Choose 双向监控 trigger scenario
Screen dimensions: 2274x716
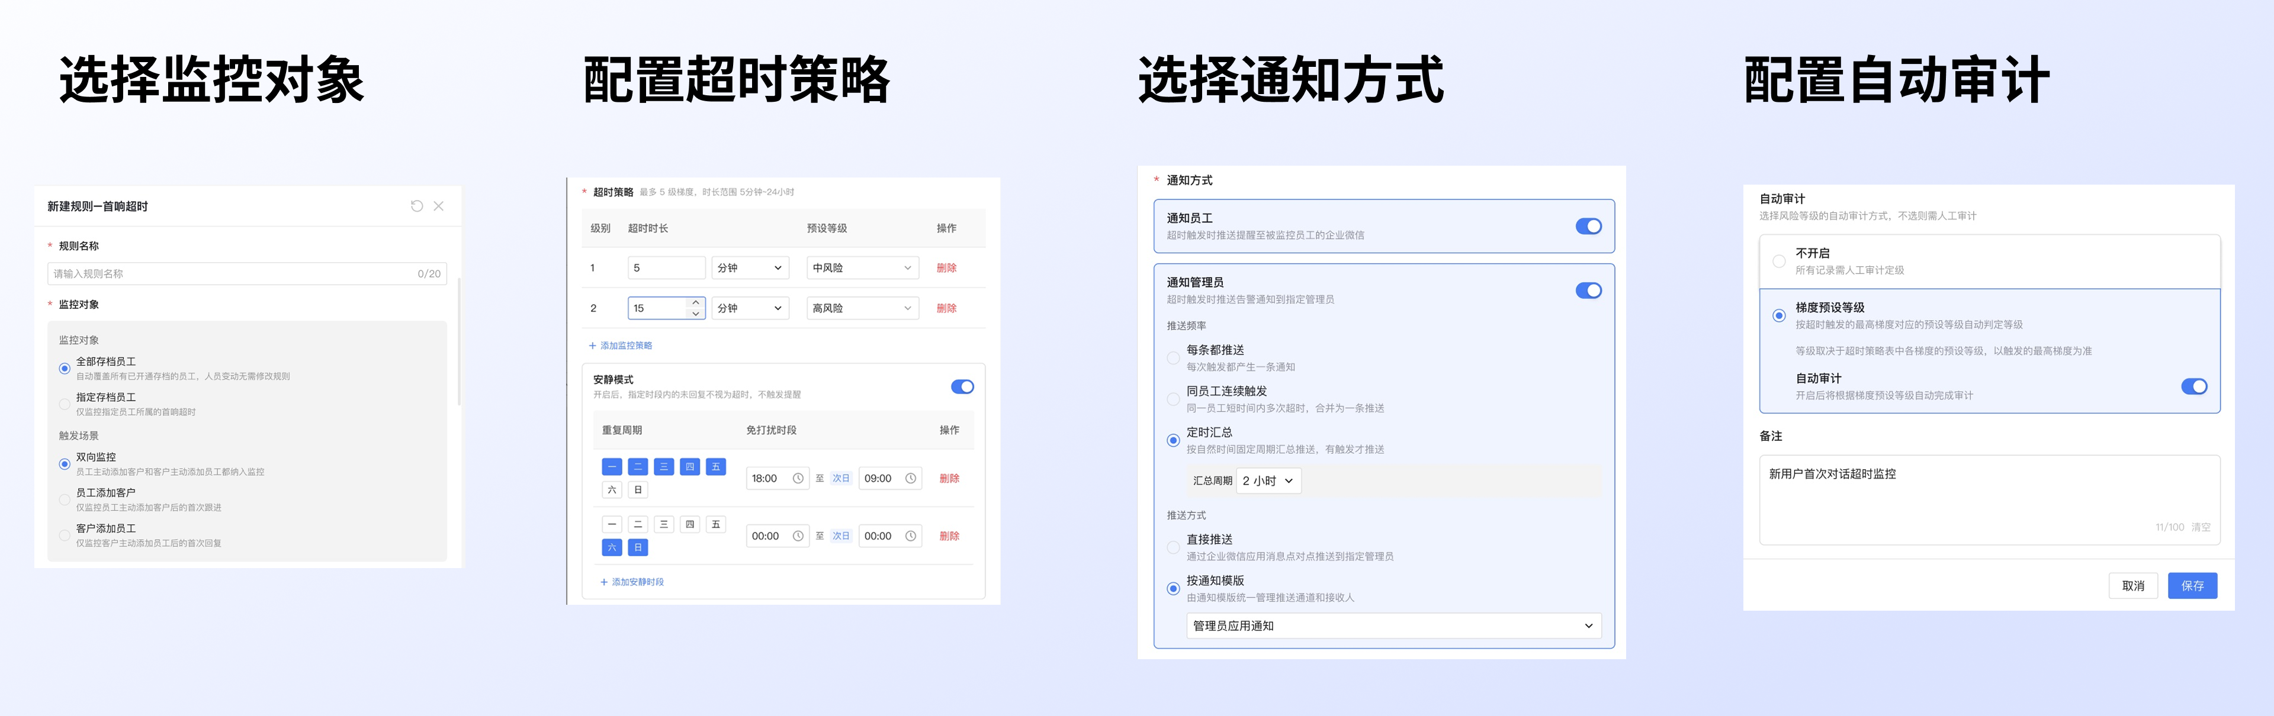65,464
